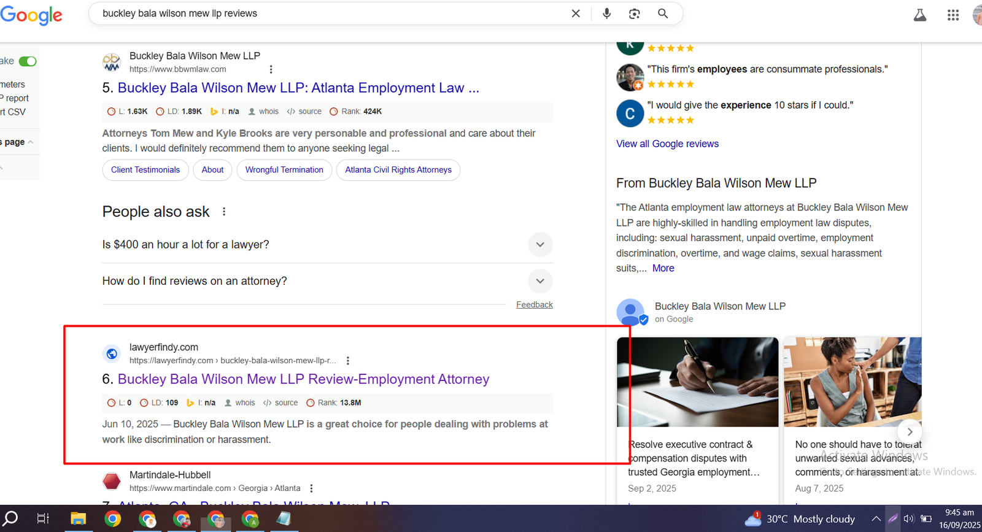Click the magnifier search button
Image resolution: width=982 pixels, height=532 pixels.
[663, 13]
